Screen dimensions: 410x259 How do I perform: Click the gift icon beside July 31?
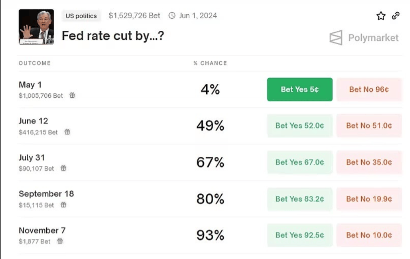coord(63,168)
